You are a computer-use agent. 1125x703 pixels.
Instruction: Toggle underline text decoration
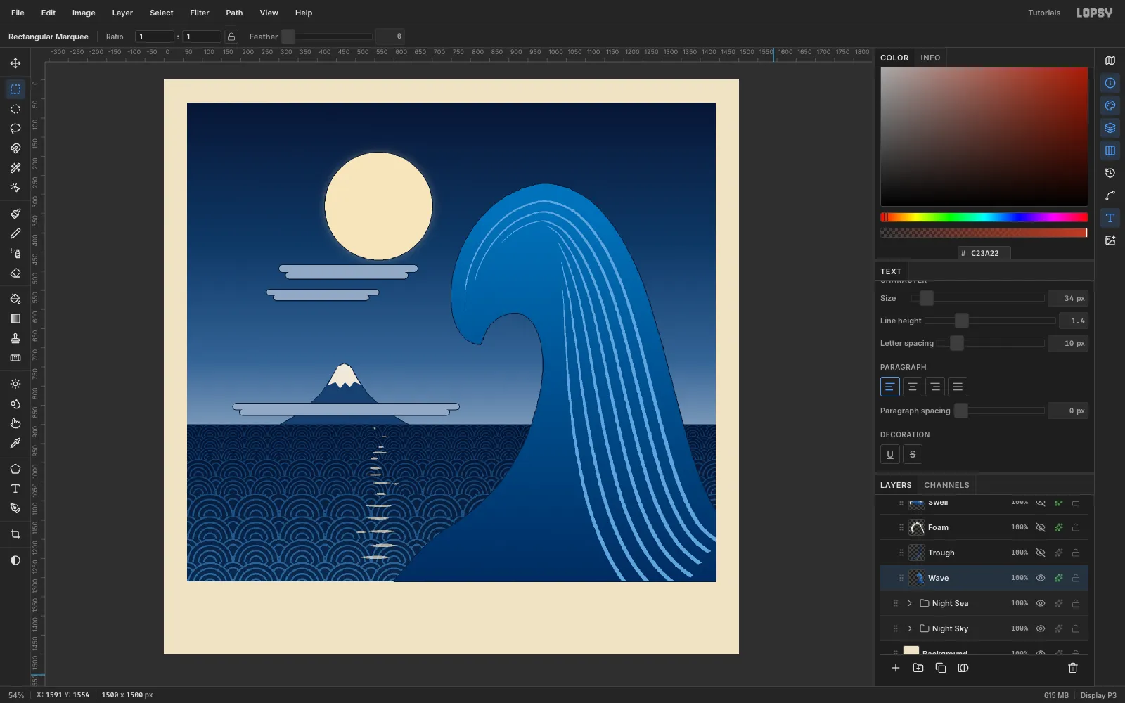coord(890,454)
